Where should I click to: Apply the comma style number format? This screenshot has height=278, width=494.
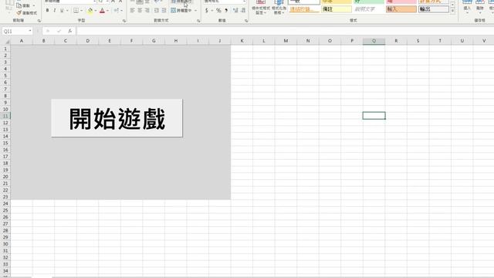click(x=226, y=10)
